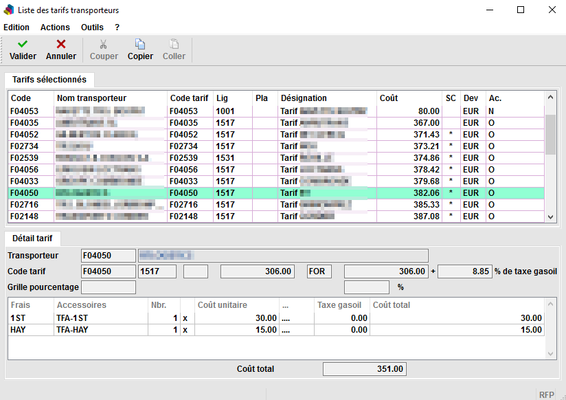Click the Coût total 351.00 field
The width and height of the screenshot is (566, 400).
click(x=364, y=369)
